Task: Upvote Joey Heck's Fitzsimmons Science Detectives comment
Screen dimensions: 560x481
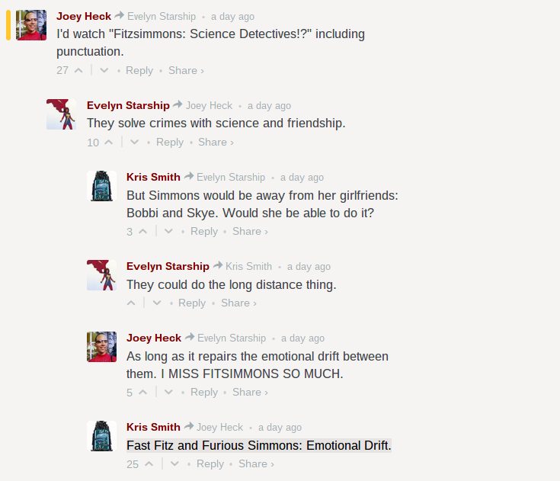Action: (x=79, y=70)
